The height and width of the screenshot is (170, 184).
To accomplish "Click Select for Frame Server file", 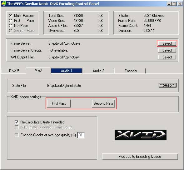I will point(167,43).
